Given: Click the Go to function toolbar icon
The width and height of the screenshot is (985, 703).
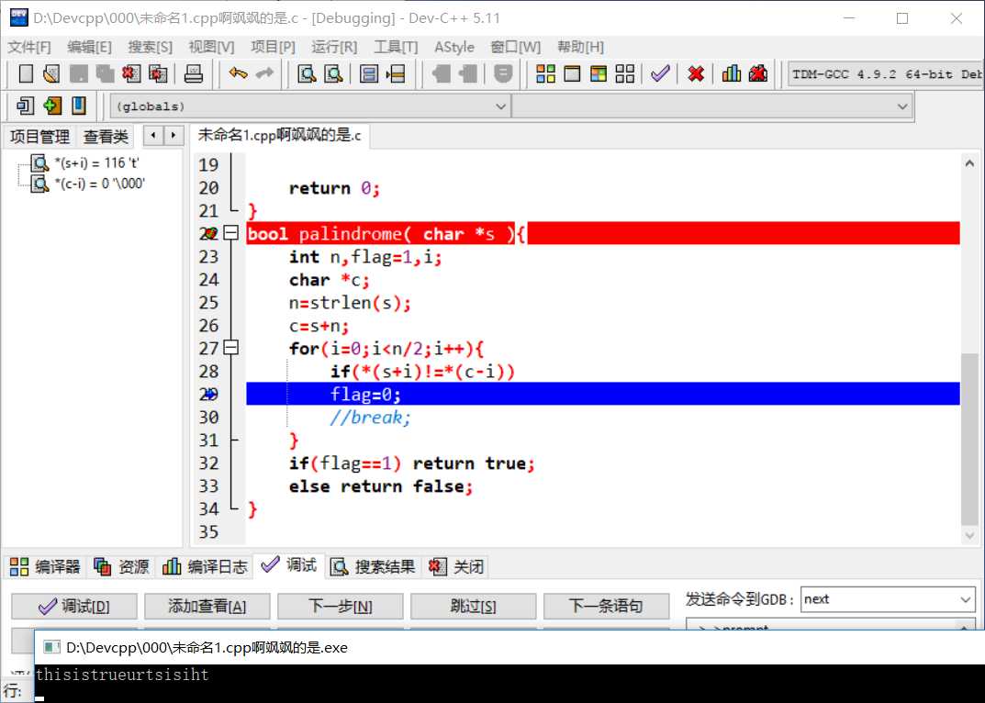Looking at the screenshot, I should pos(369,74).
